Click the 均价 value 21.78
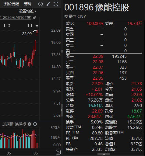 coord(136,84)
